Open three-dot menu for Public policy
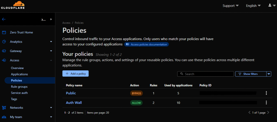This screenshot has height=122, width=277. tap(266, 93)
